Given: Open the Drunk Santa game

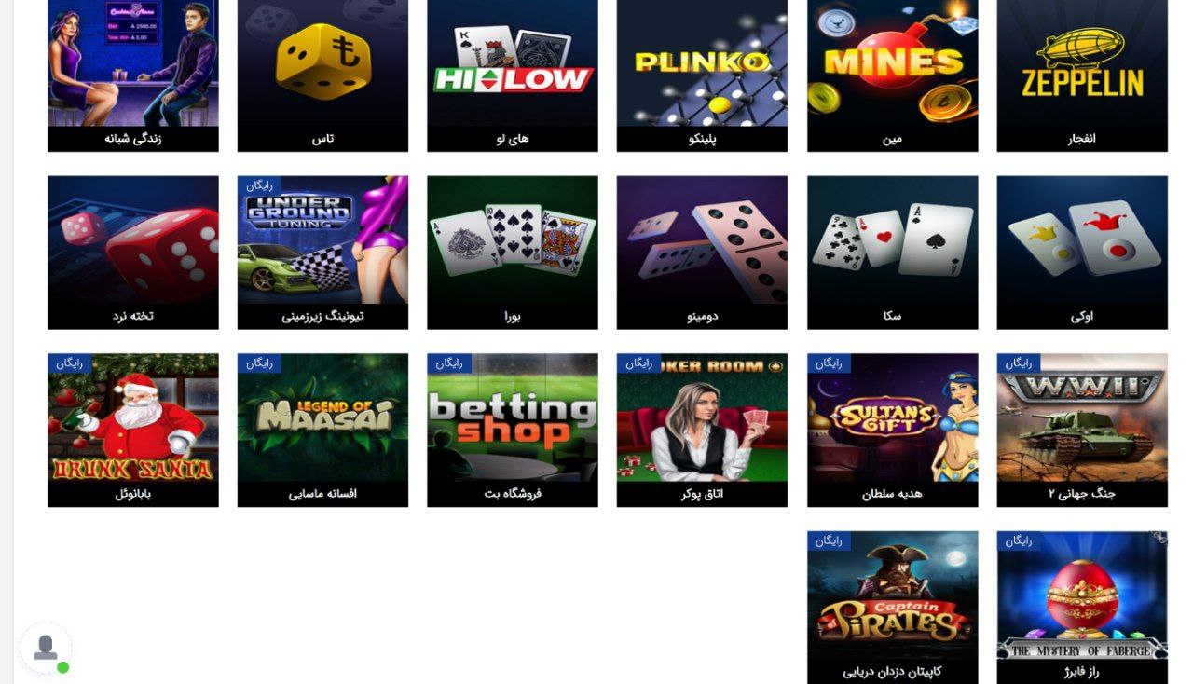Looking at the screenshot, I should click(133, 430).
